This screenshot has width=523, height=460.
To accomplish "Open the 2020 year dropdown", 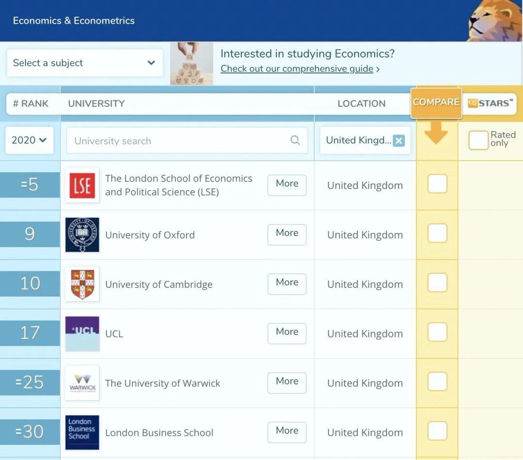I will (x=29, y=140).
